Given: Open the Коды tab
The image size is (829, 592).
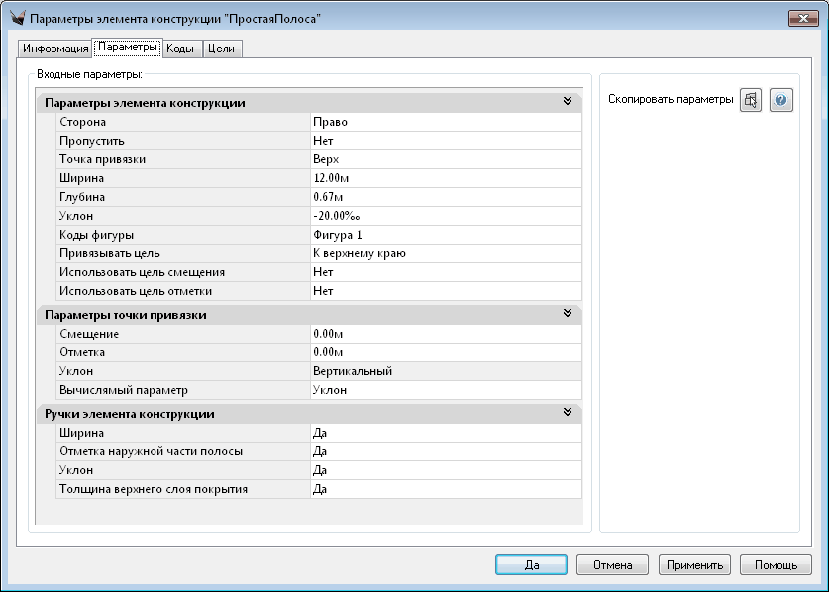Looking at the screenshot, I should (x=179, y=49).
